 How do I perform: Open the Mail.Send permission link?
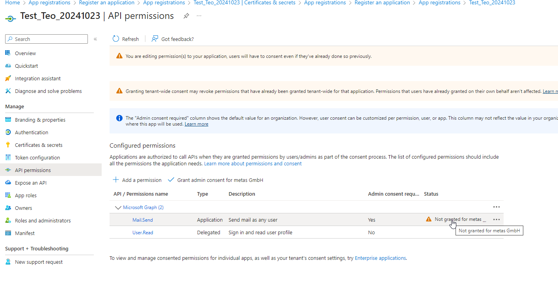[x=143, y=220]
